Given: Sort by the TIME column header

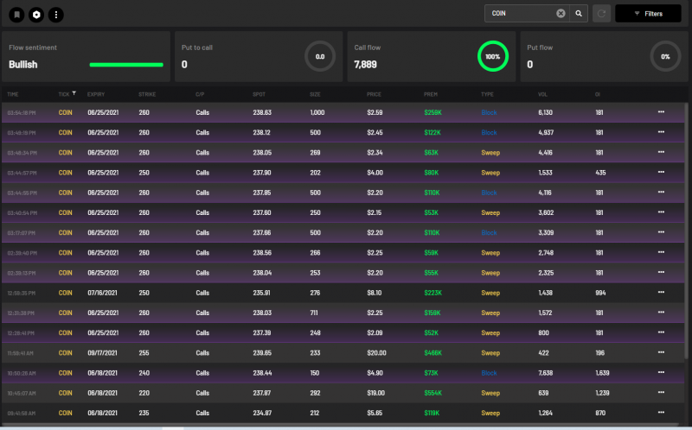Looking at the screenshot, I should [x=13, y=94].
